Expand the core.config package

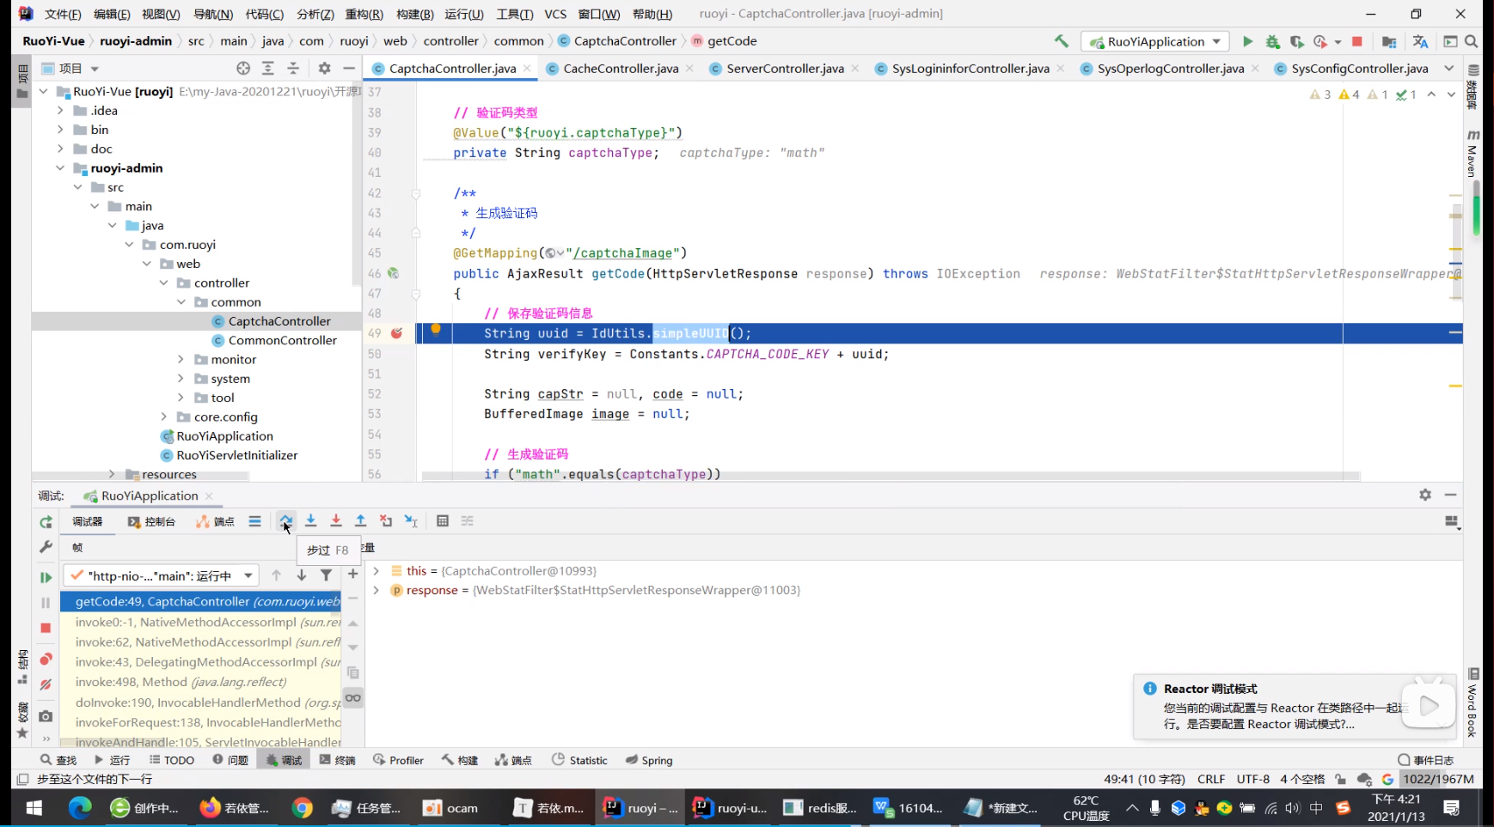tap(163, 417)
